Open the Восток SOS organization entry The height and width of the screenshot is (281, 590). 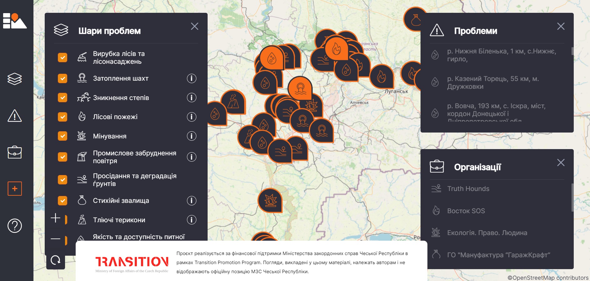pyautogui.click(x=466, y=211)
